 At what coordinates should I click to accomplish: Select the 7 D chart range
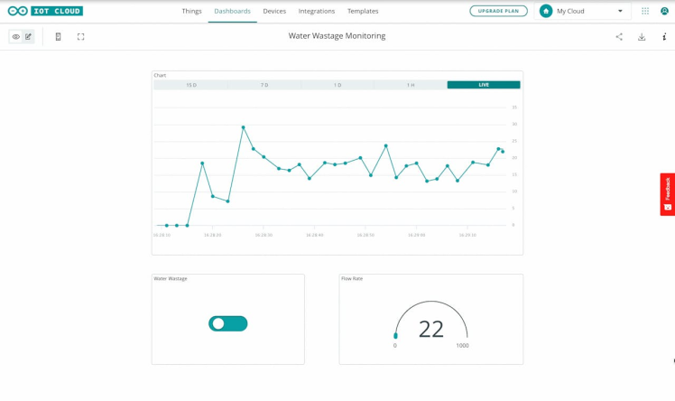pyautogui.click(x=264, y=85)
